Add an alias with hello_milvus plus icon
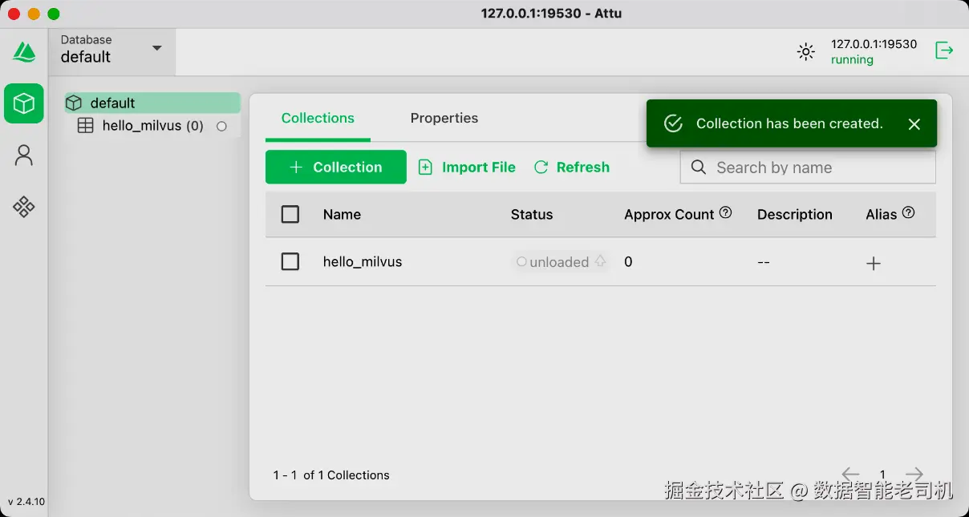The width and height of the screenshot is (969, 517). click(874, 263)
